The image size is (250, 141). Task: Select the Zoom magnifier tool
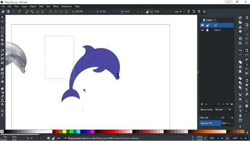[2, 111]
